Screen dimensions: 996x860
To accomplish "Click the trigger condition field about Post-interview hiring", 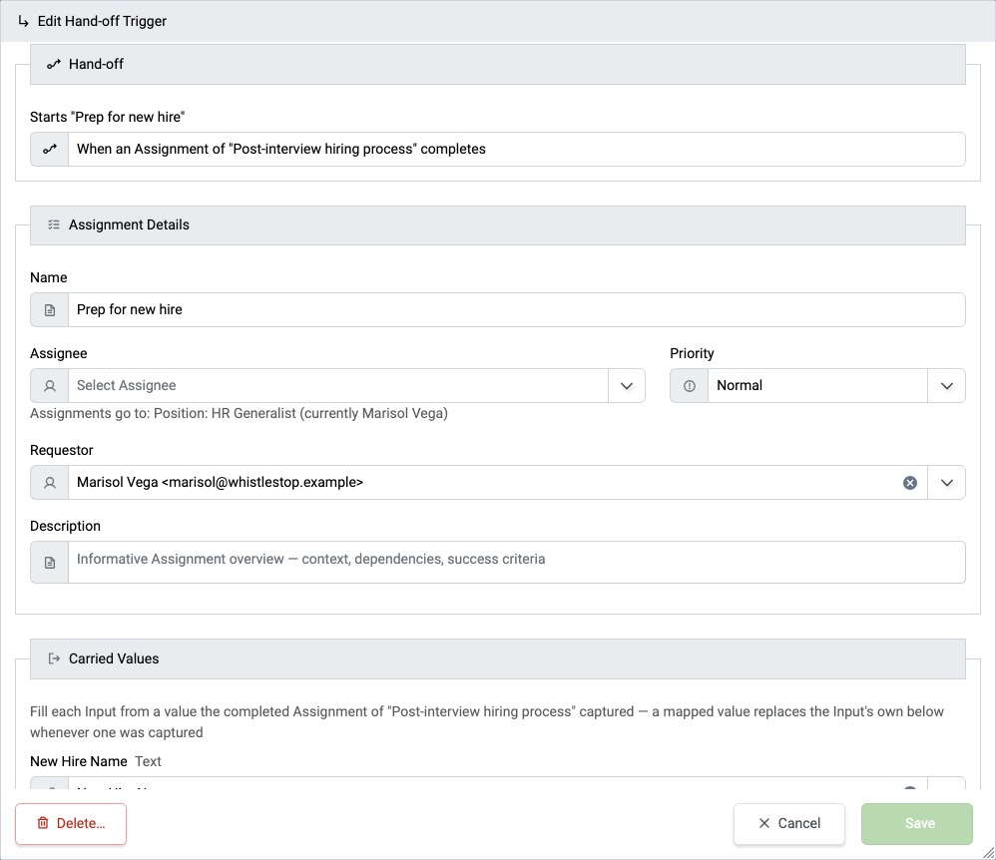I will coord(497,150).
